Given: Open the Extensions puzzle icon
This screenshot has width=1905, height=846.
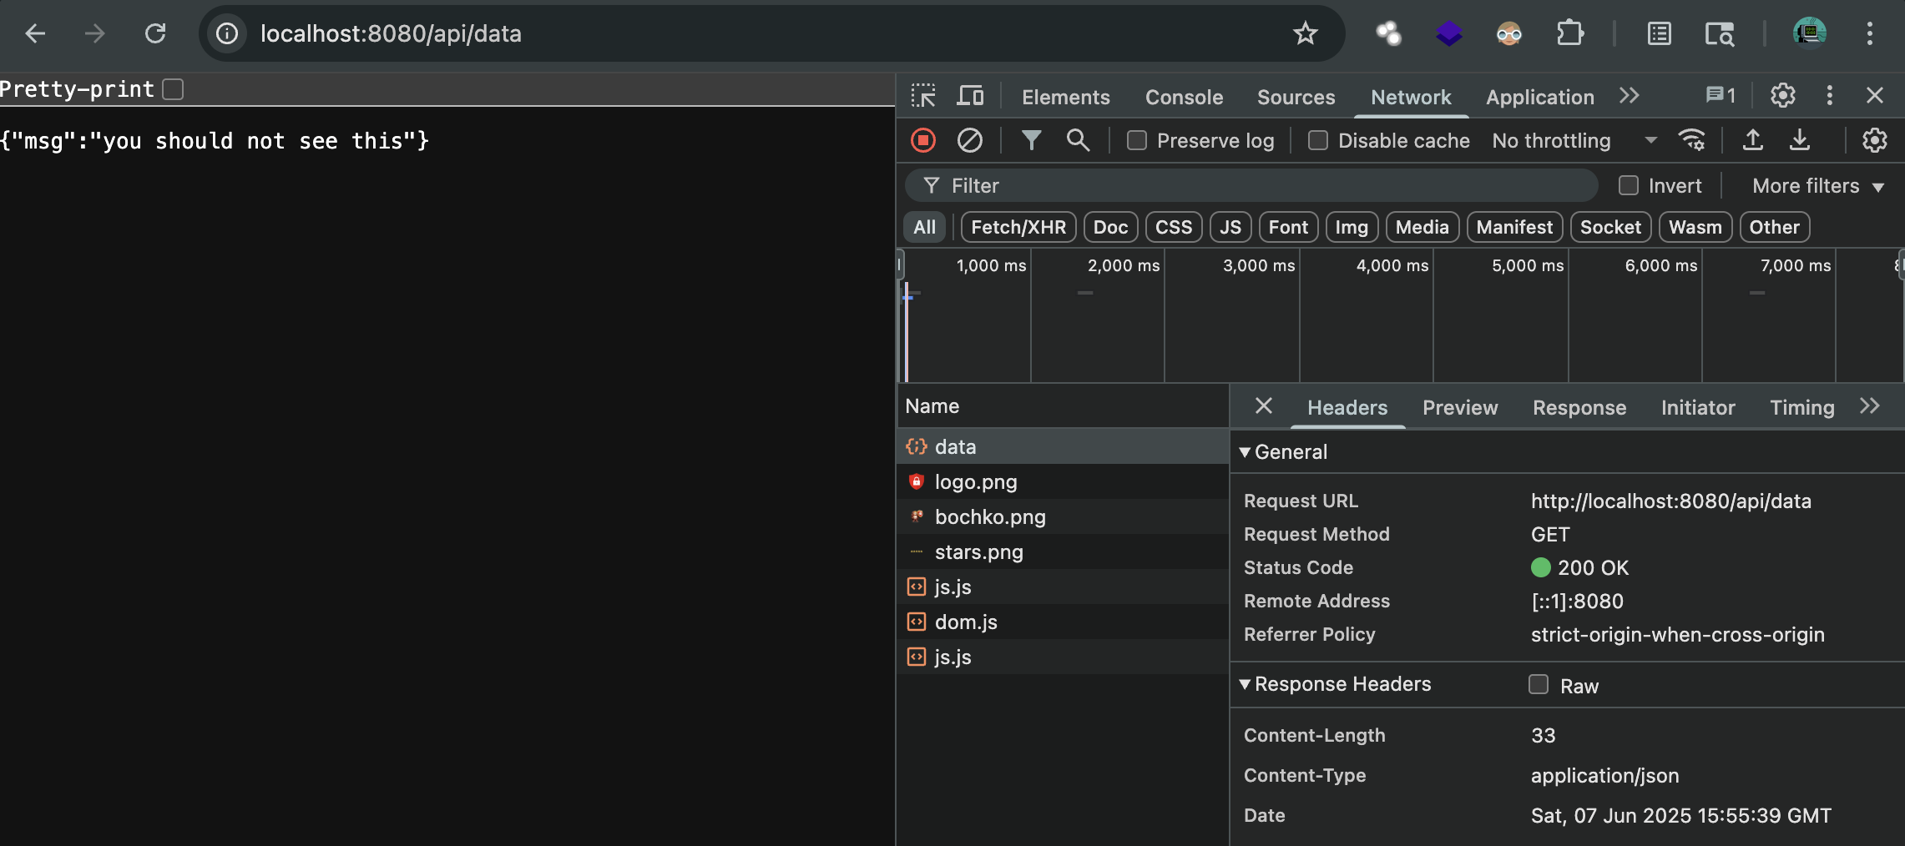Looking at the screenshot, I should point(1569,33).
